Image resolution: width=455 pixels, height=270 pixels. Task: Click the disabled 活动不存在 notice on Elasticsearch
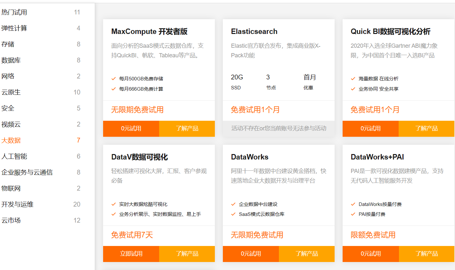279,128
